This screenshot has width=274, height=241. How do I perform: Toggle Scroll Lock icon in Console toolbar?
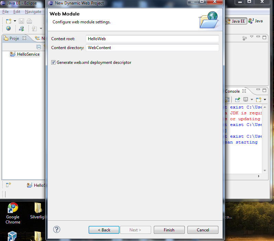[227, 100]
